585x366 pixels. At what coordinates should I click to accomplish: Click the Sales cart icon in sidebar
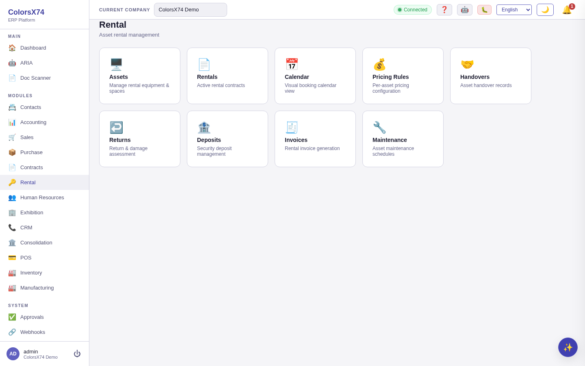tap(12, 137)
